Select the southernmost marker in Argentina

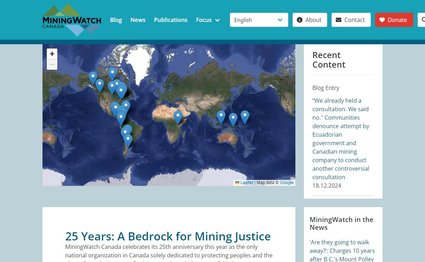(128, 141)
